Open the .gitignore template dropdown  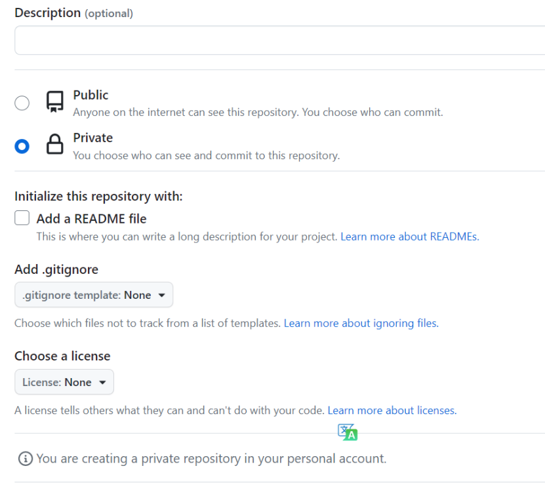point(94,295)
